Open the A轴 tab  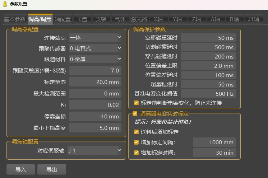tap(215, 19)
